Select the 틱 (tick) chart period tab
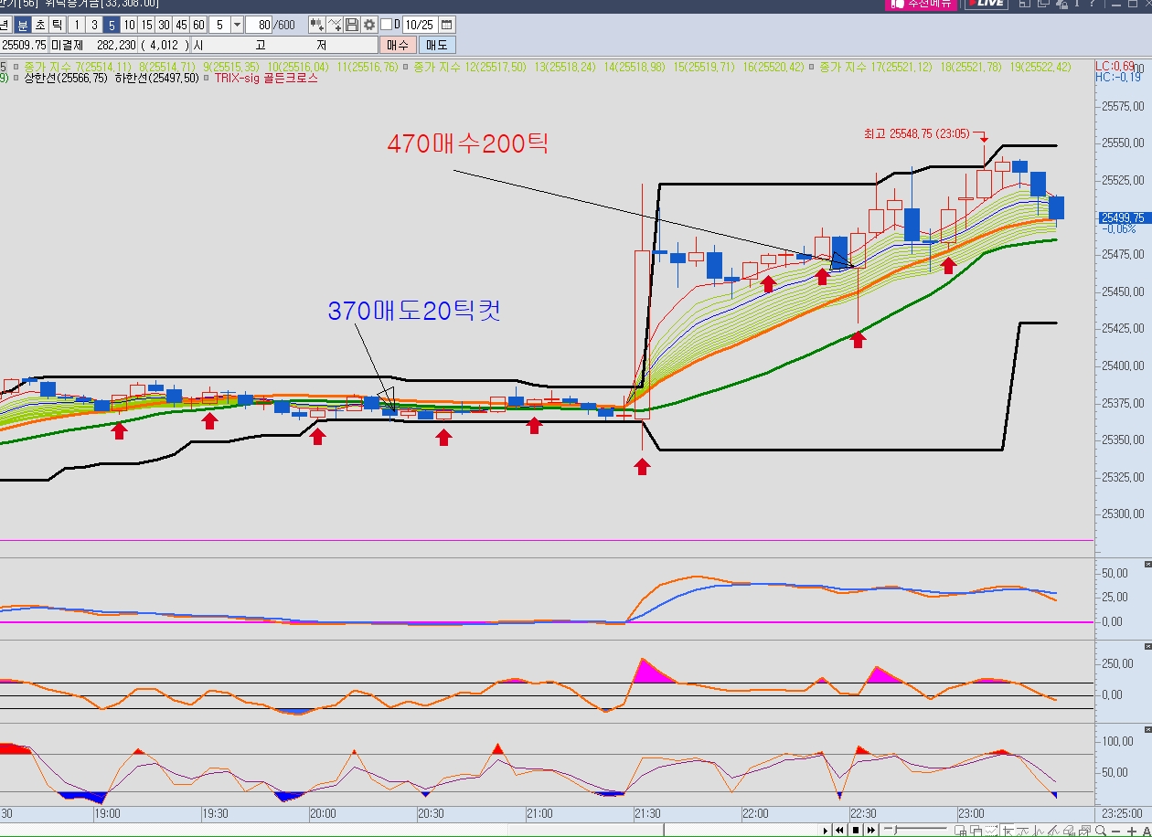 [x=57, y=25]
